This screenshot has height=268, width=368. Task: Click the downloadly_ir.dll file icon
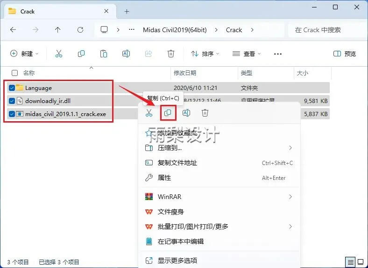click(20, 101)
